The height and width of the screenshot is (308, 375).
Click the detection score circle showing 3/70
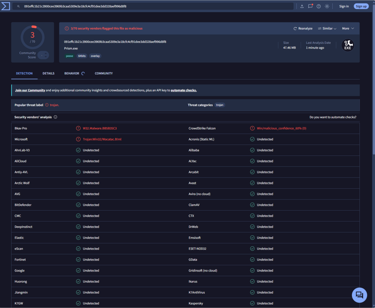point(33,37)
